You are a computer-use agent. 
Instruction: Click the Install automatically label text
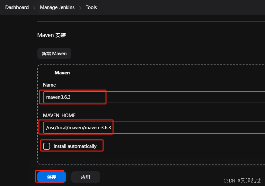click(x=75, y=146)
